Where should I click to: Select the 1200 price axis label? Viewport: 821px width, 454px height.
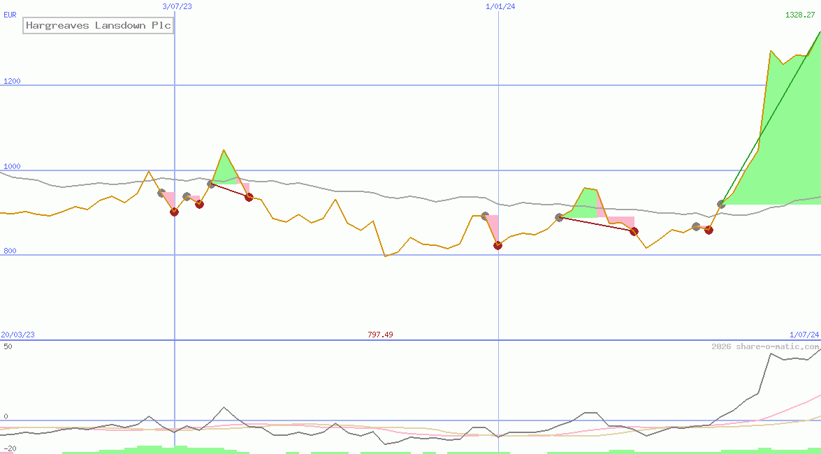pyautogui.click(x=14, y=81)
